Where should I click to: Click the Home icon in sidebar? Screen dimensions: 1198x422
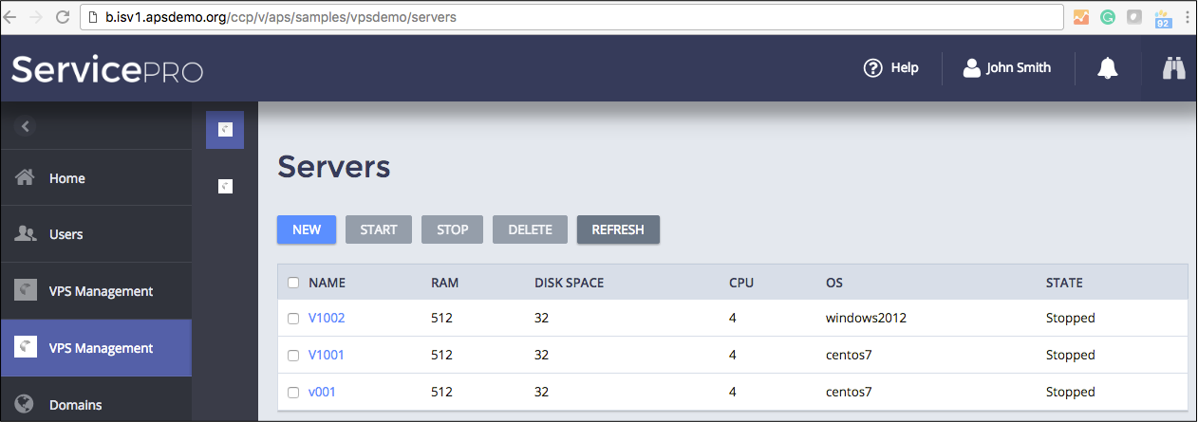(x=27, y=178)
